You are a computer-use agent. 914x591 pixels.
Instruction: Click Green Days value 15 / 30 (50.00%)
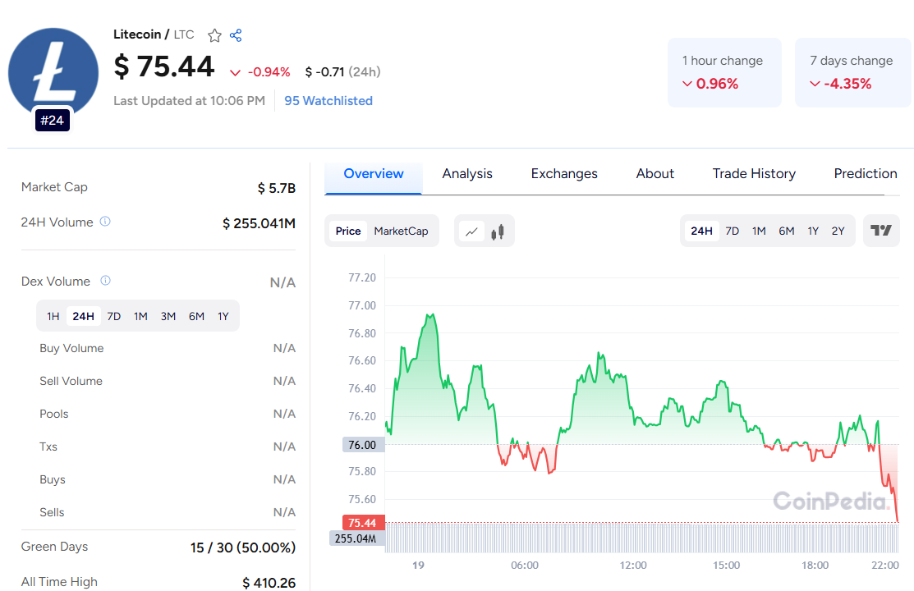242,547
